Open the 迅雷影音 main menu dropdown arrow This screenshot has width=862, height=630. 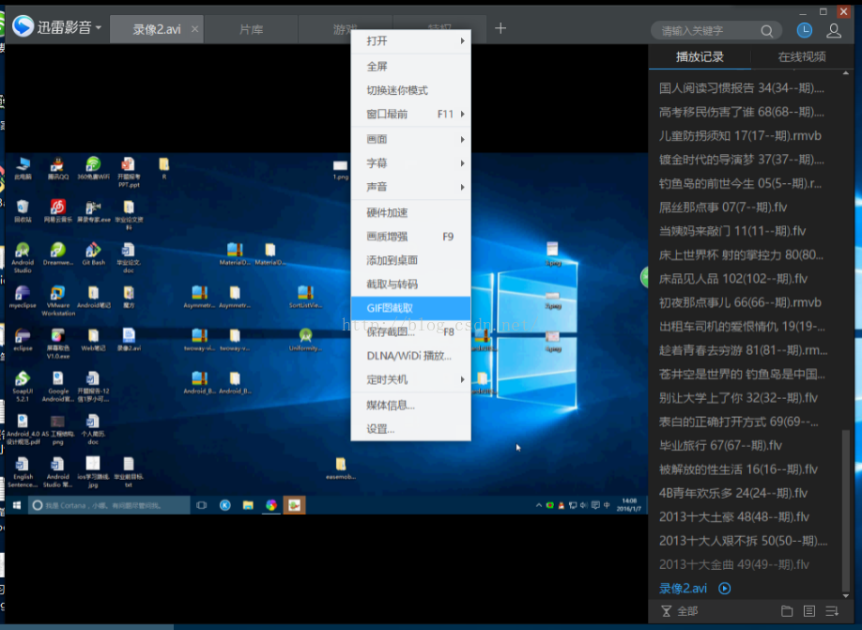click(x=99, y=27)
